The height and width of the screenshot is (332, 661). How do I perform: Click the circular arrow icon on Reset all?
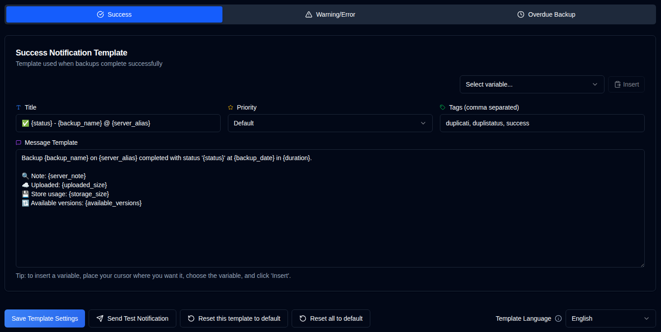[x=302, y=318]
